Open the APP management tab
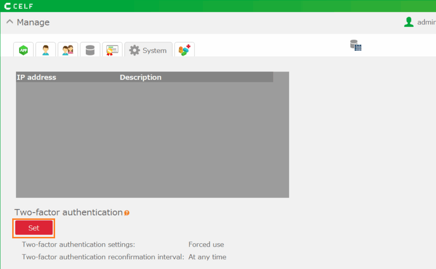 pyautogui.click(x=23, y=50)
